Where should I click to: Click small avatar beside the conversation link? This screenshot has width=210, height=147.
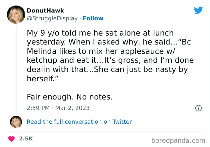(16, 122)
